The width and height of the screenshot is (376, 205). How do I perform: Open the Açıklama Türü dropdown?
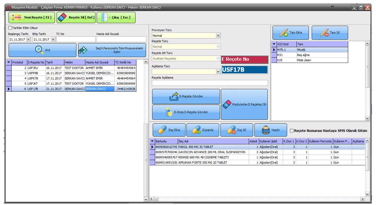[218, 71]
